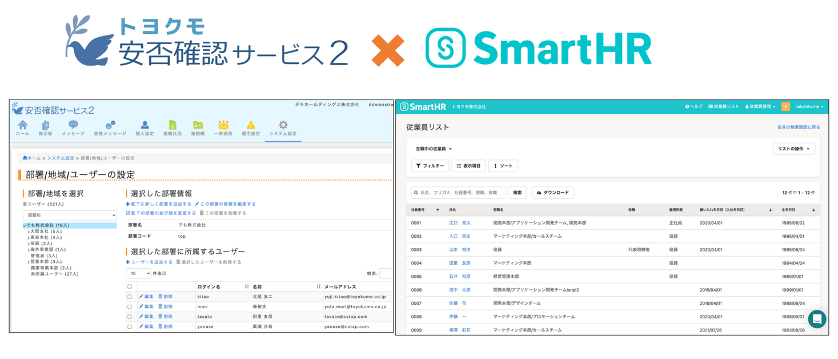Click home icon in breadcrumb

pyautogui.click(x=25, y=158)
